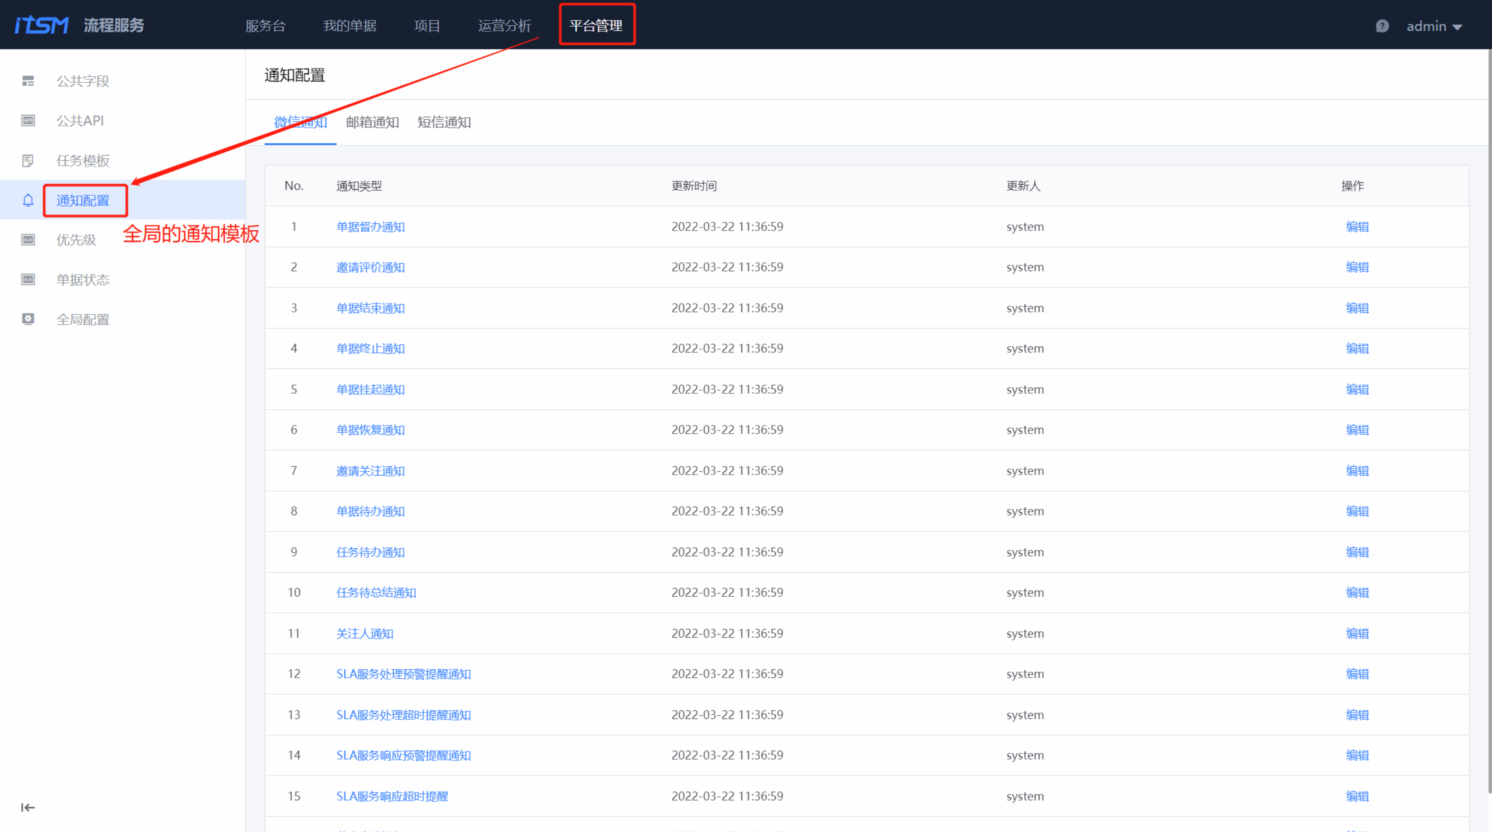
Task: Click the notification bell icon
Action: pyautogui.click(x=28, y=200)
